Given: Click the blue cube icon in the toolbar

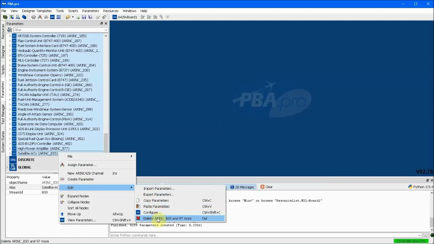Looking at the screenshot, I should point(24,17).
